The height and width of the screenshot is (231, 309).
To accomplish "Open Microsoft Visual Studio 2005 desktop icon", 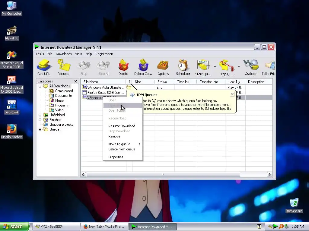I will (x=12, y=60).
